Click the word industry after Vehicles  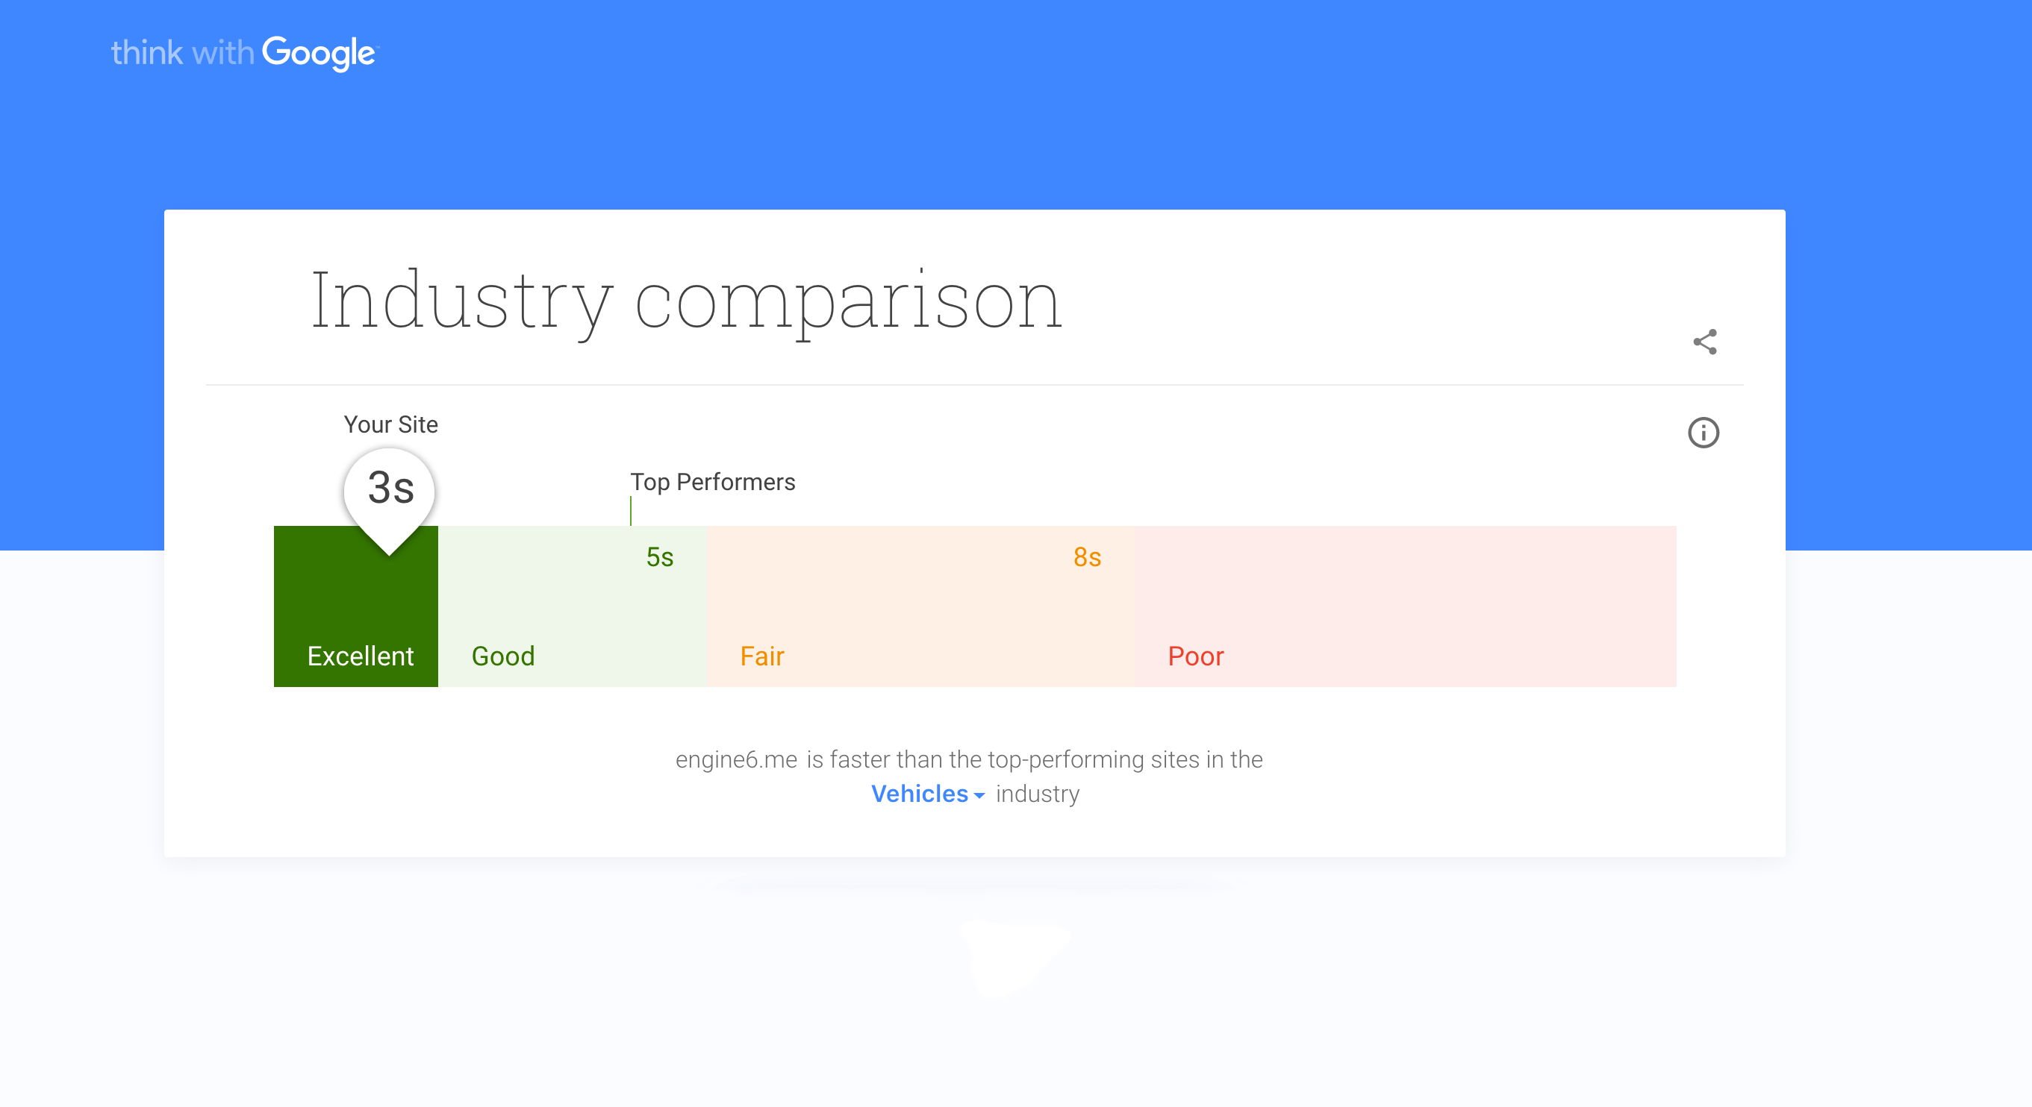point(1038,794)
